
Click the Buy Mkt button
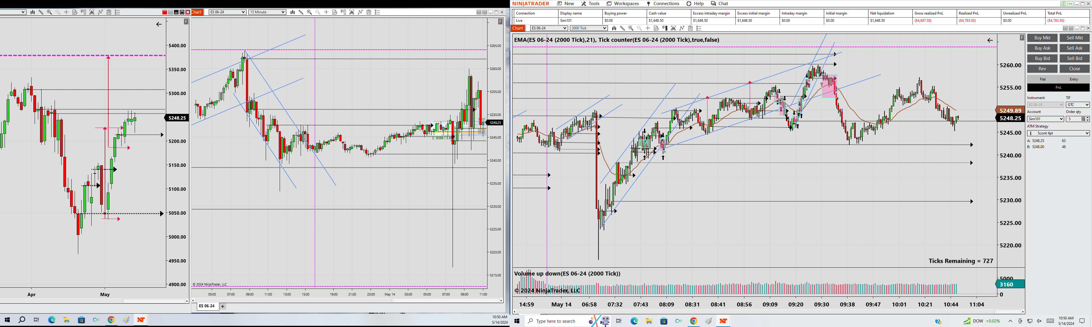pyautogui.click(x=1042, y=38)
